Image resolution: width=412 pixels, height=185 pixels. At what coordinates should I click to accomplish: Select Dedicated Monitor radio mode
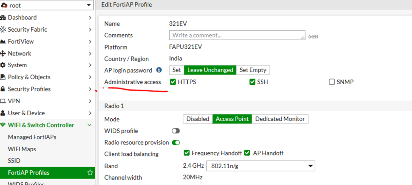pos(280,119)
